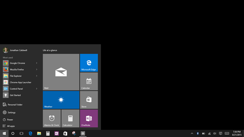Open the Action Center notifications icon

[x=220, y=133]
